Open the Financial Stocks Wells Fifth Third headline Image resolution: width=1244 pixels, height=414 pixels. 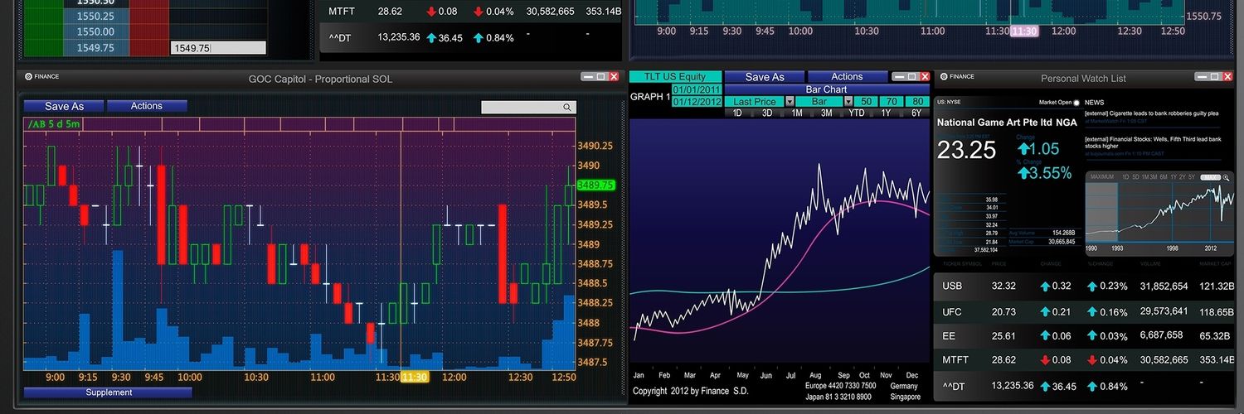tap(1153, 142)
